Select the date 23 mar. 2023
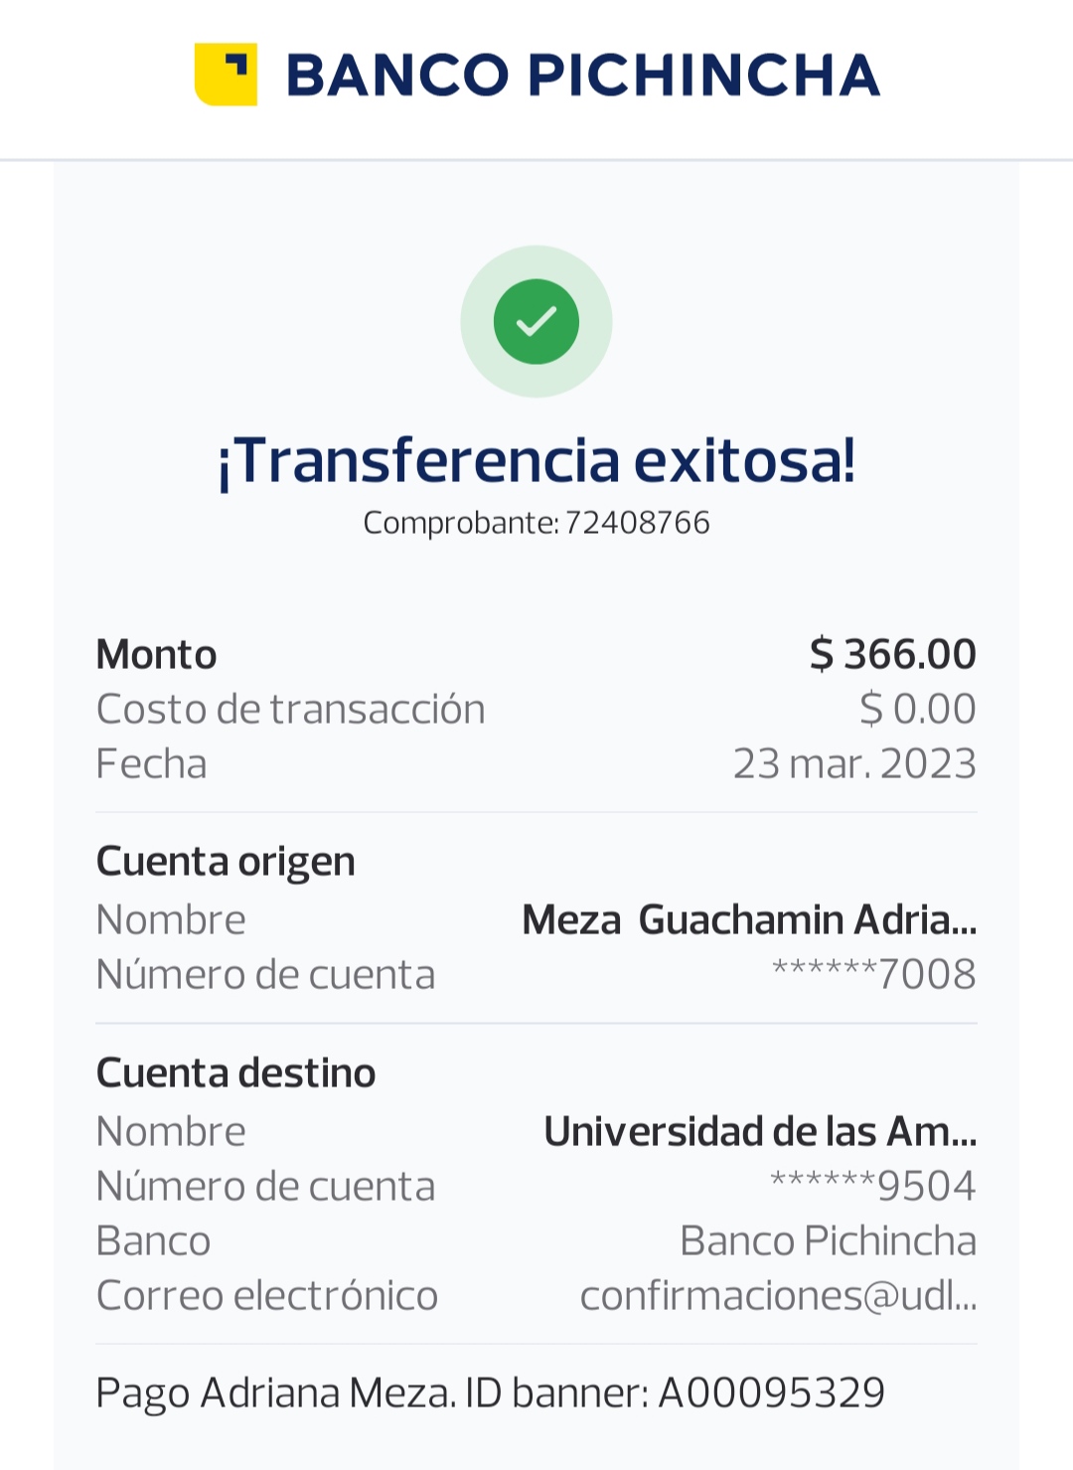This screenshot has height=1470, width=1073. tap(854, 764)
